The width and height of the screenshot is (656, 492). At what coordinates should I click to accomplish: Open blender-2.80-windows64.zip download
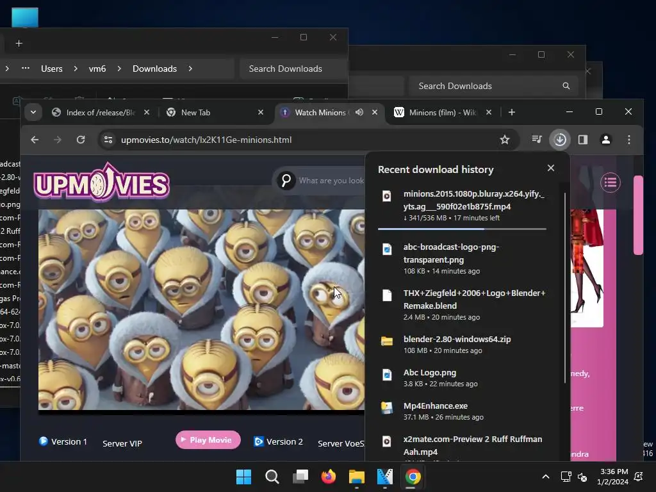463,344
